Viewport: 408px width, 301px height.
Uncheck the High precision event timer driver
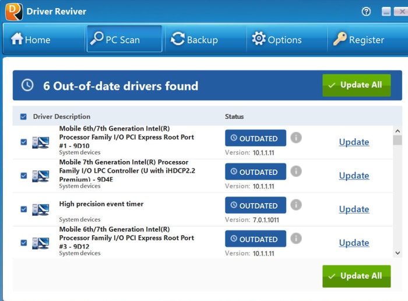pyautogui.click(x=24, y=209)
